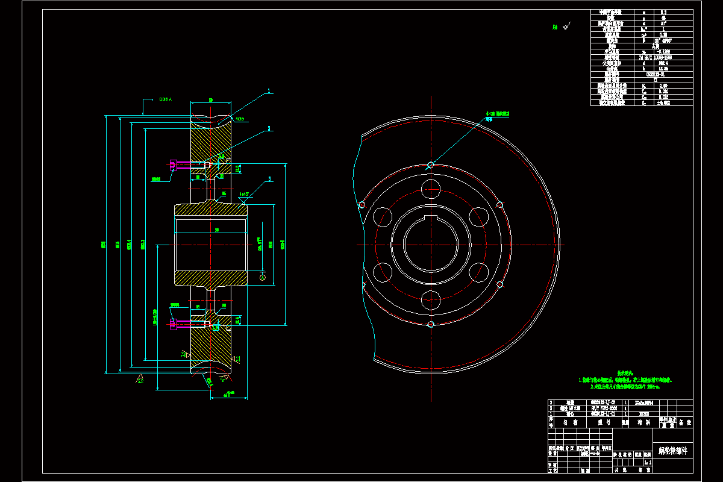Select the lower magenta bolt head in section view
Viewport: 723px width, 482px height.
174,325
